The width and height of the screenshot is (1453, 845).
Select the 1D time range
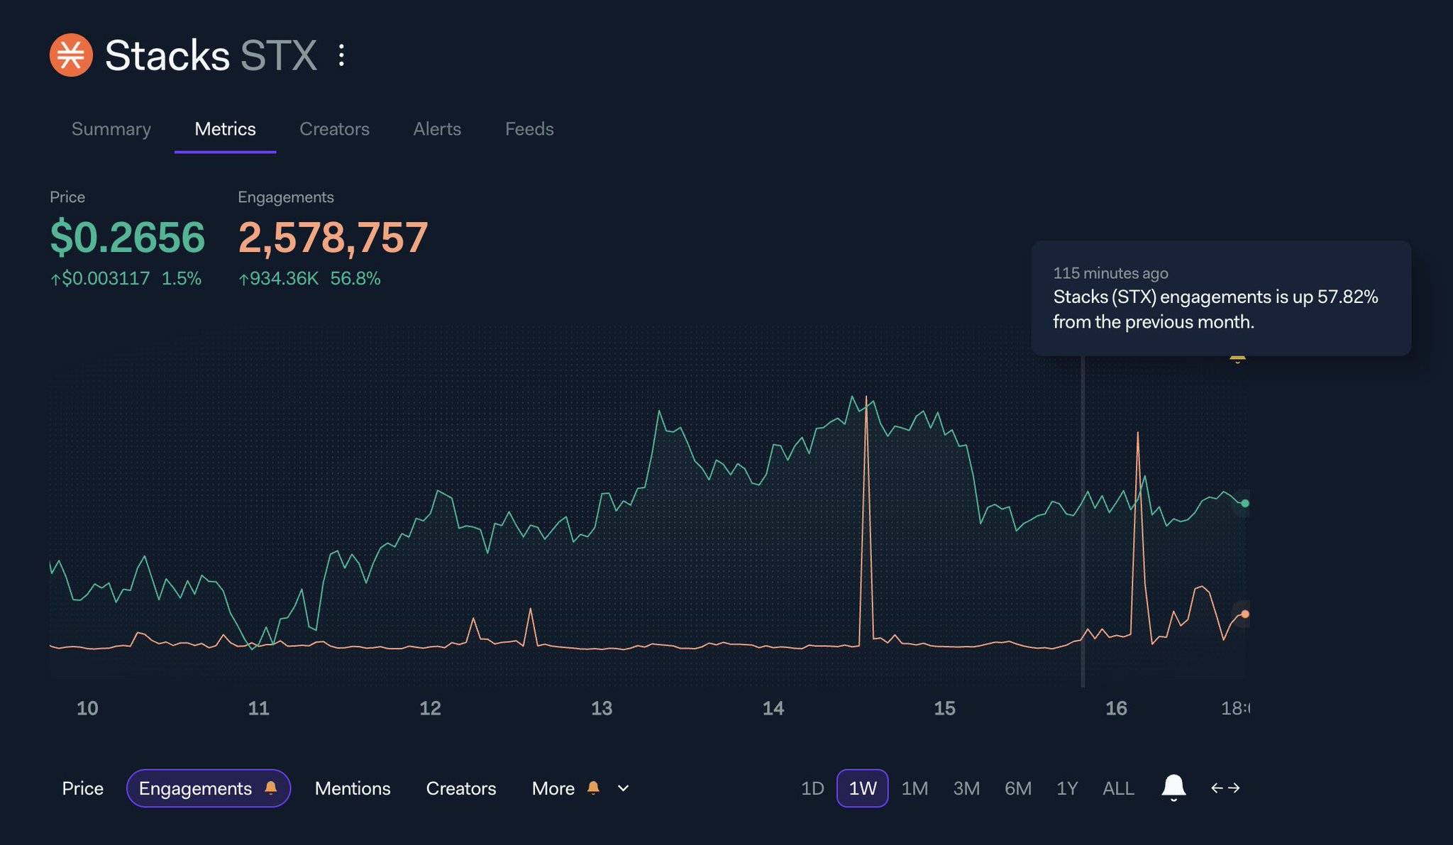[x=812, y=788]
